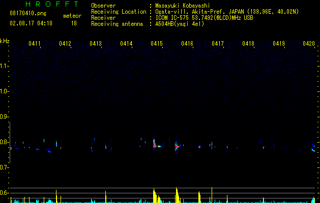320x203 pixels.
Task: Click the 0419 time marker
Action: (x=279, y=44)
